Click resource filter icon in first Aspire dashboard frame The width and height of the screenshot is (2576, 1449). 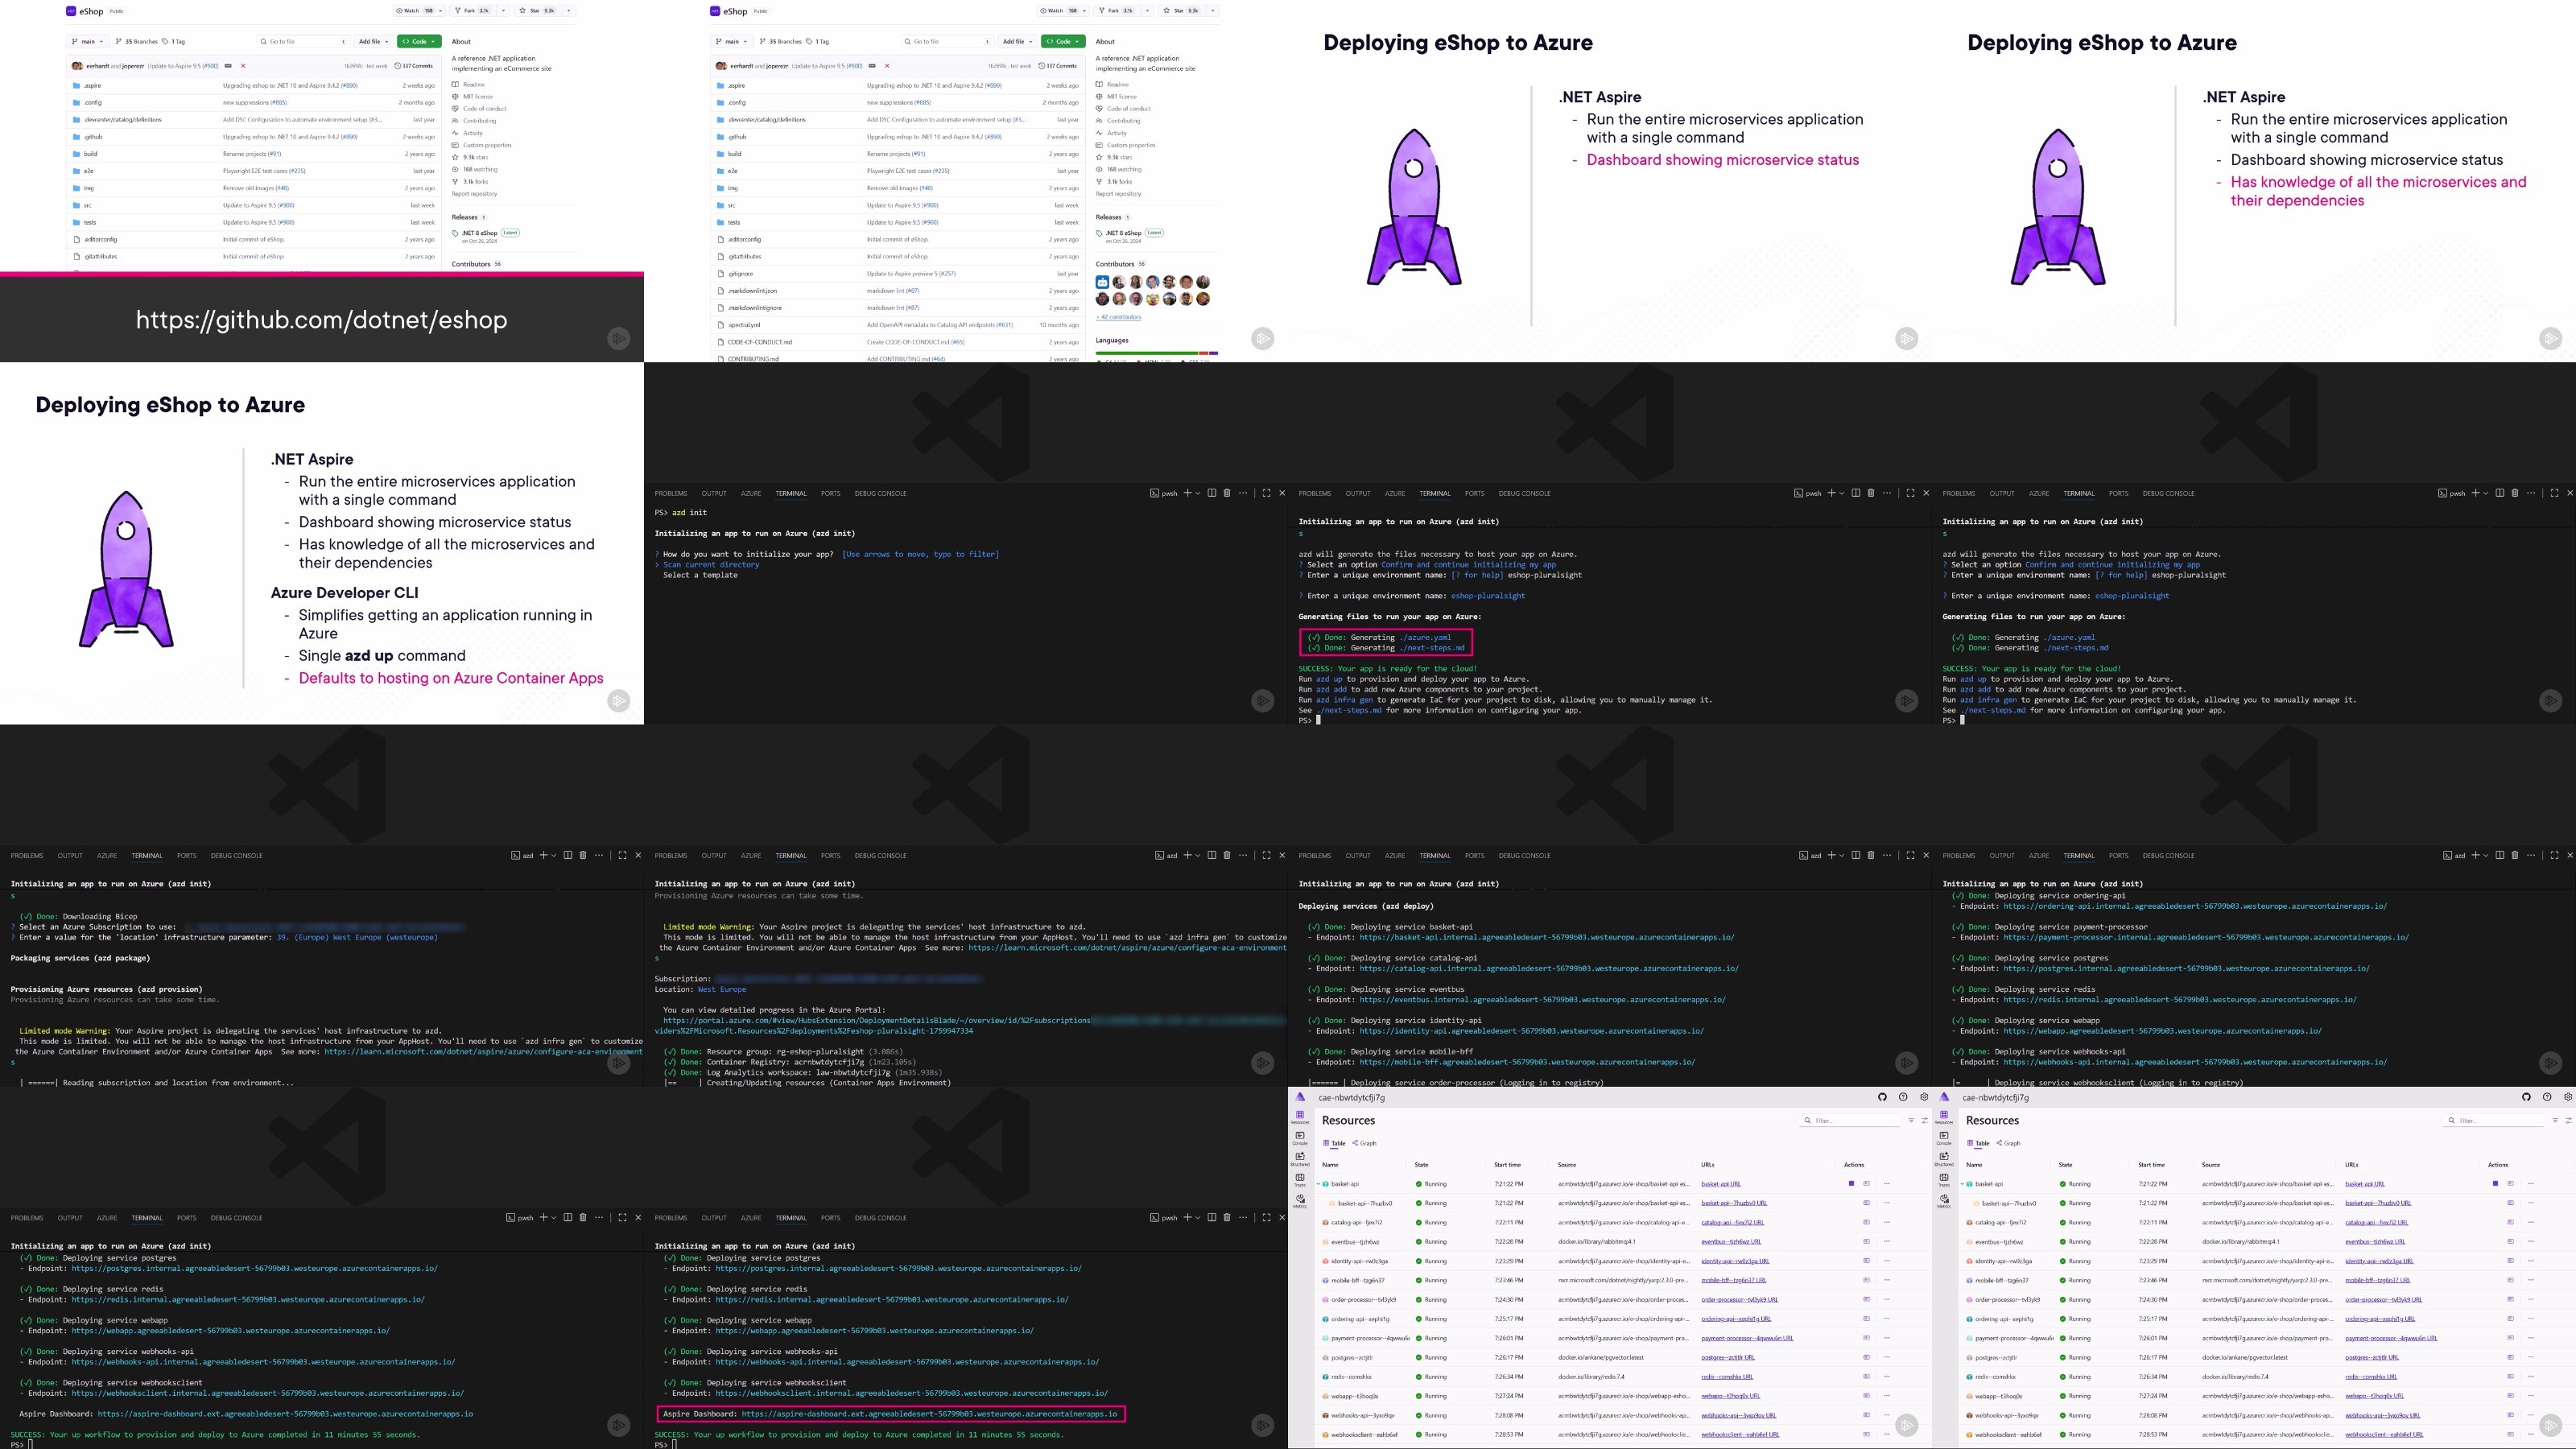1911,1121
